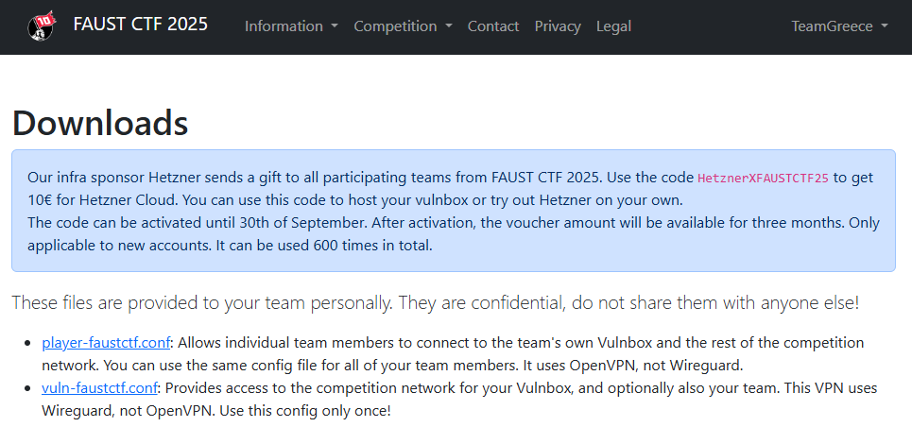This screenshot has height=444, width=912.
Task: Download the vuln-faustctf.conf file
Action: [x=98, y=387]
